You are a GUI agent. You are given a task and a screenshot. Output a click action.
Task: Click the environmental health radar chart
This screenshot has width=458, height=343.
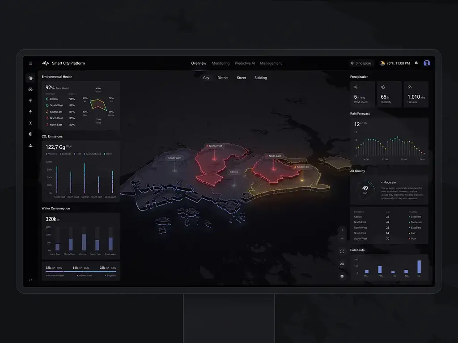point(98,105)
